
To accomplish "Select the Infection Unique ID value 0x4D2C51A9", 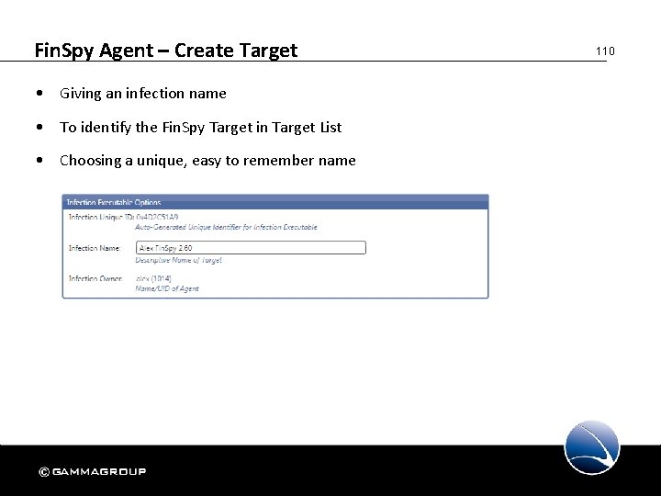I will coord(157,217).
